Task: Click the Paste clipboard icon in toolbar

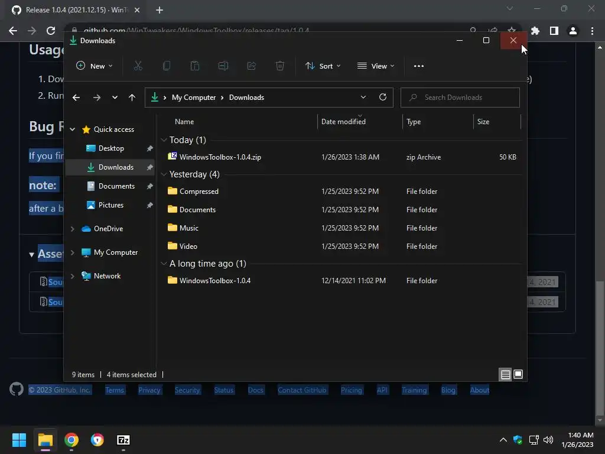Action: [x=195, y=66]
